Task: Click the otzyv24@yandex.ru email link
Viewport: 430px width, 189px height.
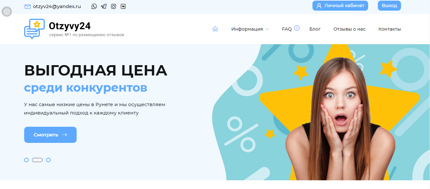Action: coord(57,6)
